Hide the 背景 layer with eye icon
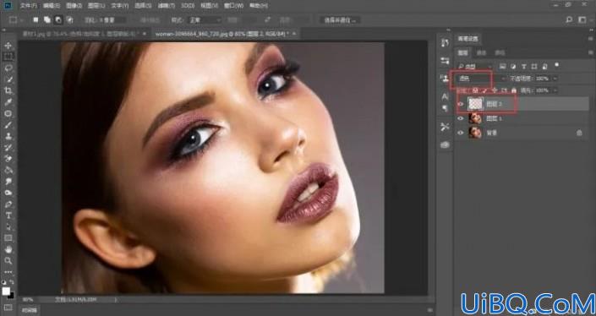The image size is (596, 316). 461,133
